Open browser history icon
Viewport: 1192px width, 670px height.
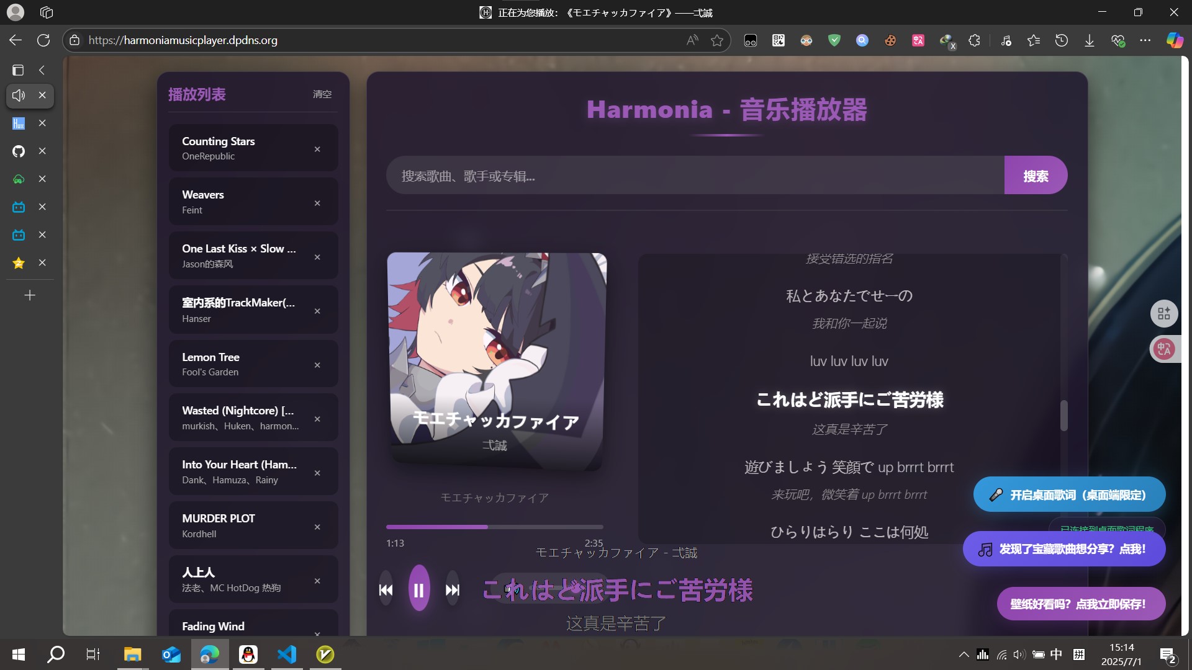click(1062, 40)
